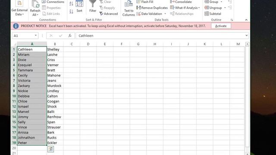The image size is (276, 155).
Task: Click the Group rows button
Action: [211, 2]
